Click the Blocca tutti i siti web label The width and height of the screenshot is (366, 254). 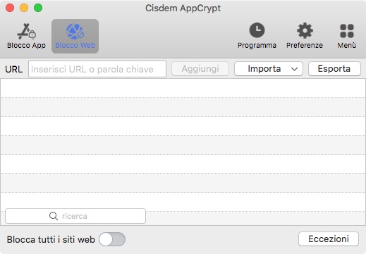51,239
